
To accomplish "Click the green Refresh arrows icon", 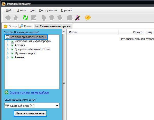I will click(x=25, y=18).
